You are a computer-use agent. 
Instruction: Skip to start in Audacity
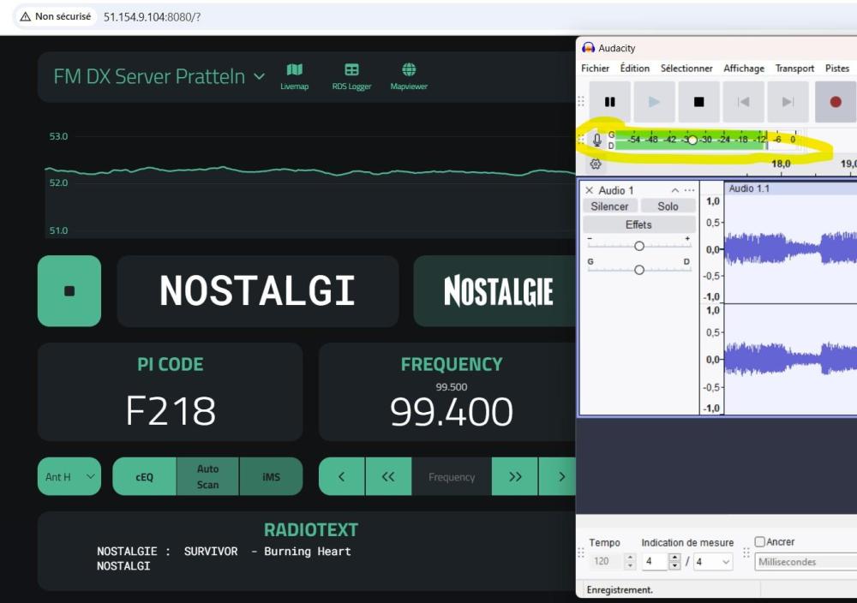(x=743, y=102)
